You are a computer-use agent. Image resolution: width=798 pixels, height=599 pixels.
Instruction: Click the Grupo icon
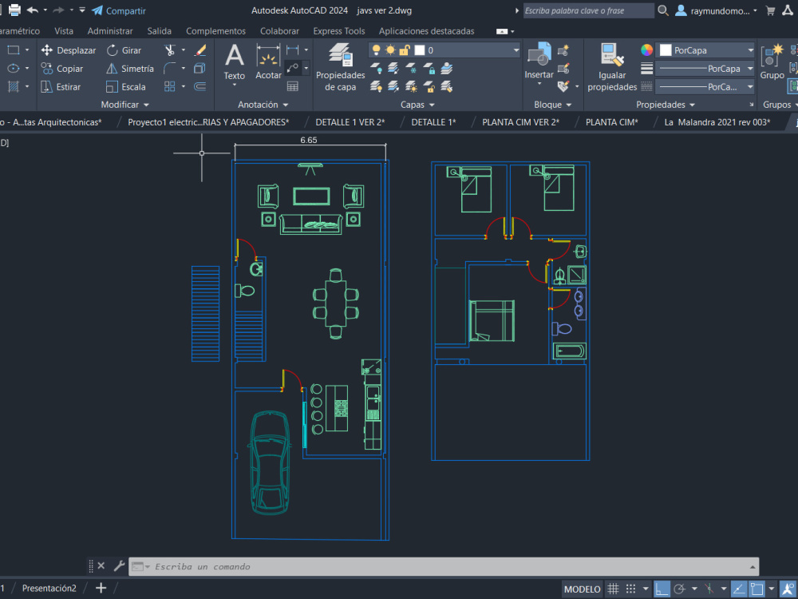772,62
